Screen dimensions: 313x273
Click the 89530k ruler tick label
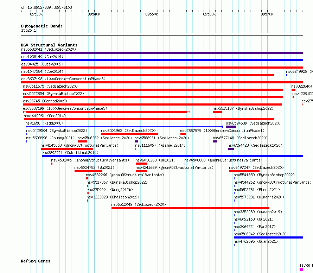(36, 14)
